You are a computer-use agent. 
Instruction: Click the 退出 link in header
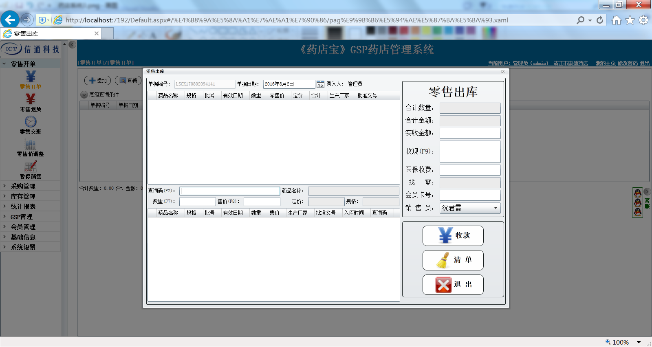click(645, 63)
